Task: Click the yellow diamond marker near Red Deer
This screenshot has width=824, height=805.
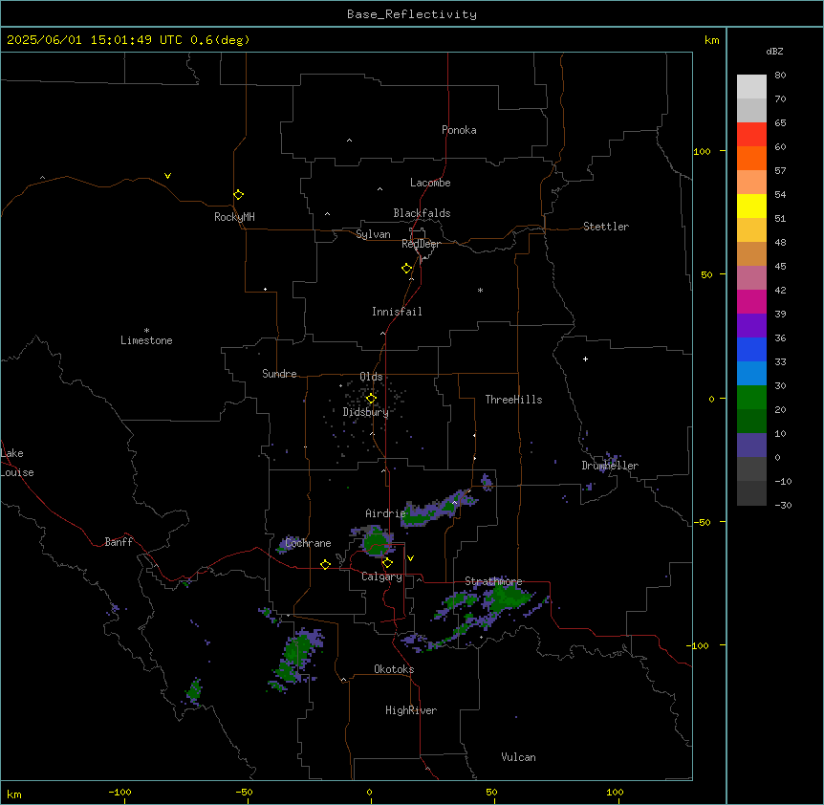Action: (x=406, y=269)
